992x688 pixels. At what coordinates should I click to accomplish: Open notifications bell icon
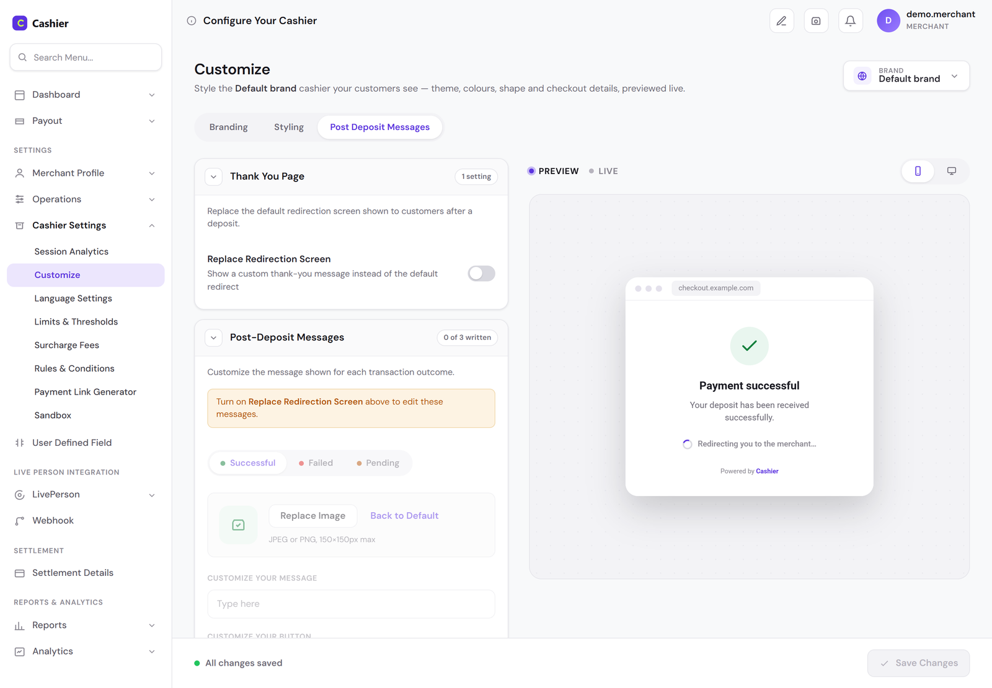click(x=851, y=21)
